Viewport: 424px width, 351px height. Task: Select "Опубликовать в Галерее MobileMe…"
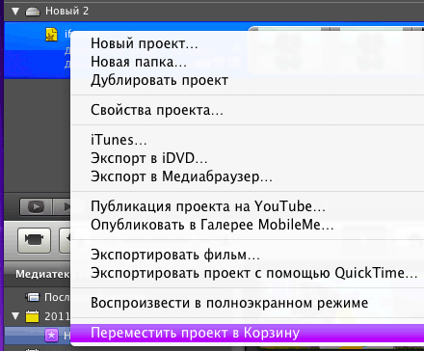click(x=247, y=225)
